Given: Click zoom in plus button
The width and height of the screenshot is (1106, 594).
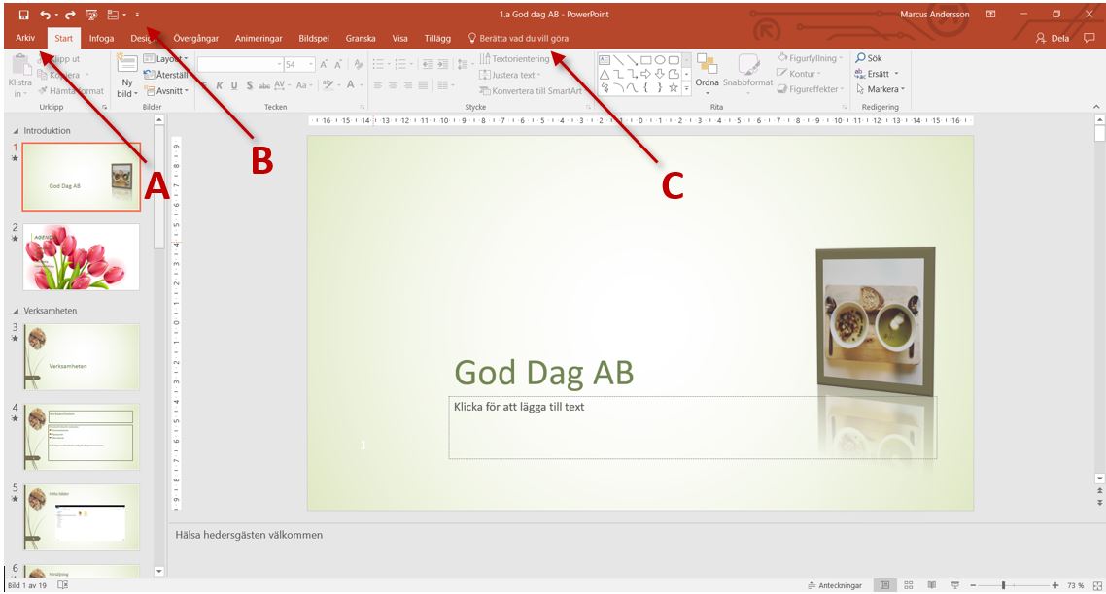Looking at the screenshot, I should (x=1055, y=585).
